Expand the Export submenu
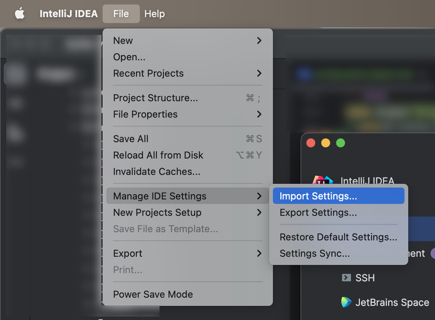This screenshot has height=320, width=435. [x=187, y=253]
